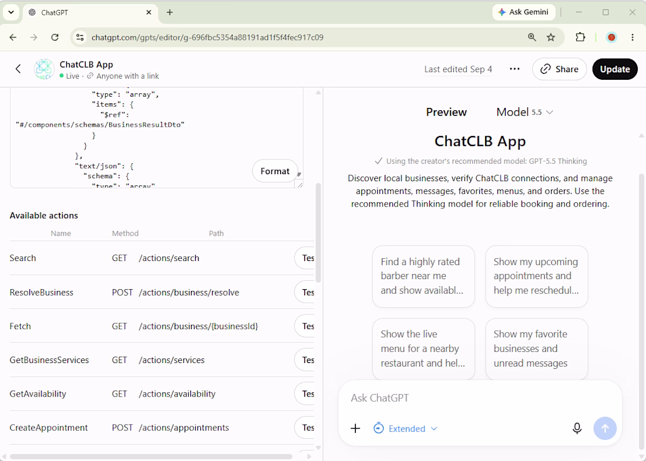Open site information icon in address bar
The height and width of the screenshot is (461, 646).
click(x=80, y=38)
